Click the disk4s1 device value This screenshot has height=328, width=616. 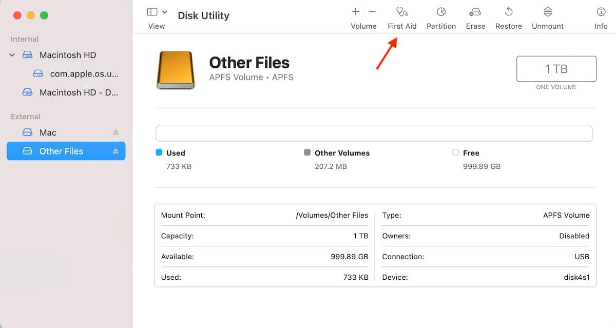576,277
